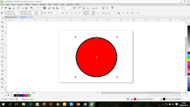
Task: Toggle full-screen preview icon next to zoom
Action: (x=75, y=8)
